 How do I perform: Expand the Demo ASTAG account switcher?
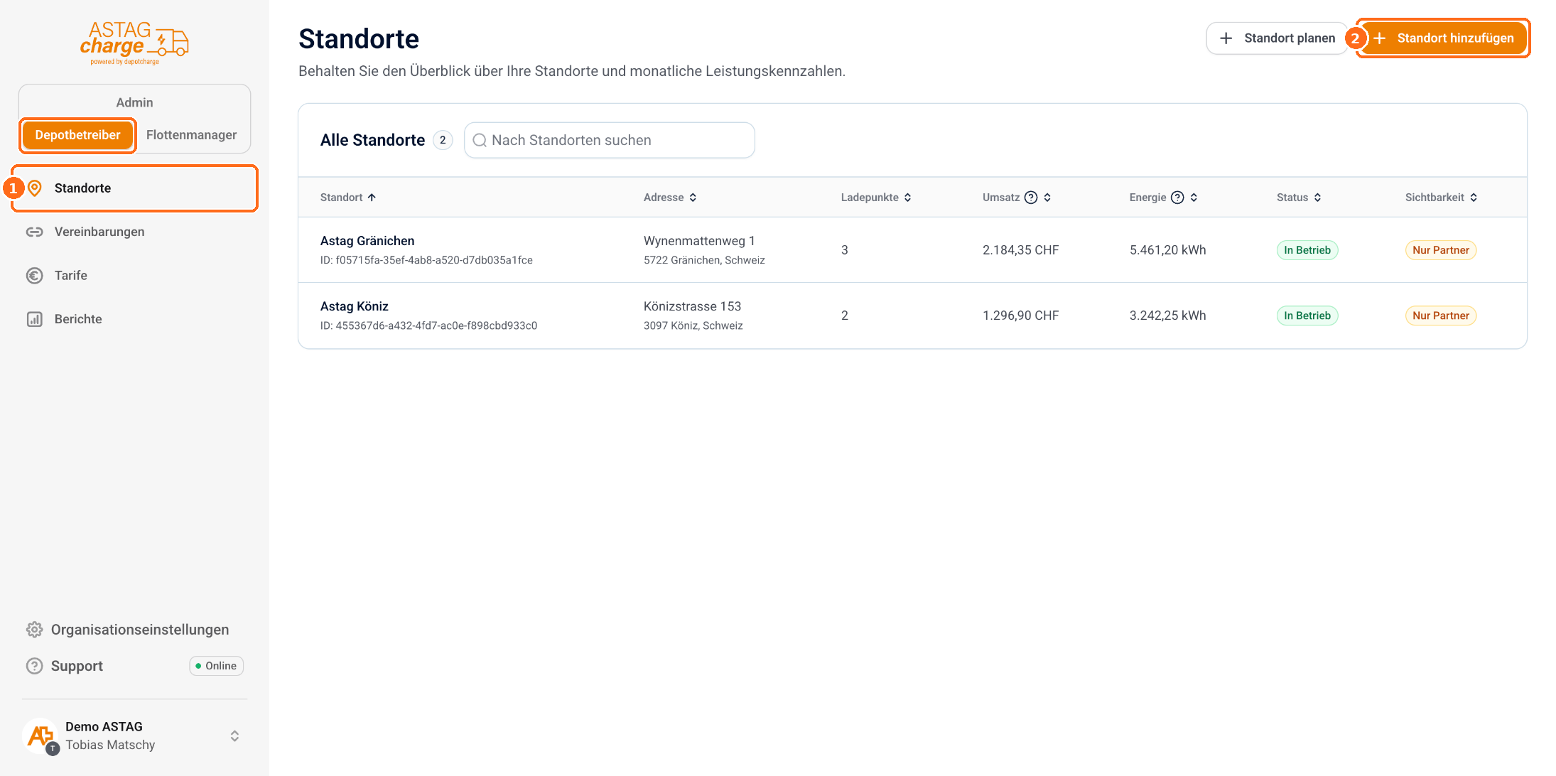(x=234, y=736)
